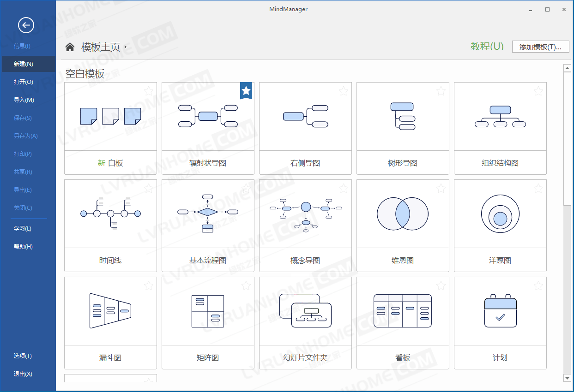Toggle favorite star on 树形导图 template

tap(441, 91)
